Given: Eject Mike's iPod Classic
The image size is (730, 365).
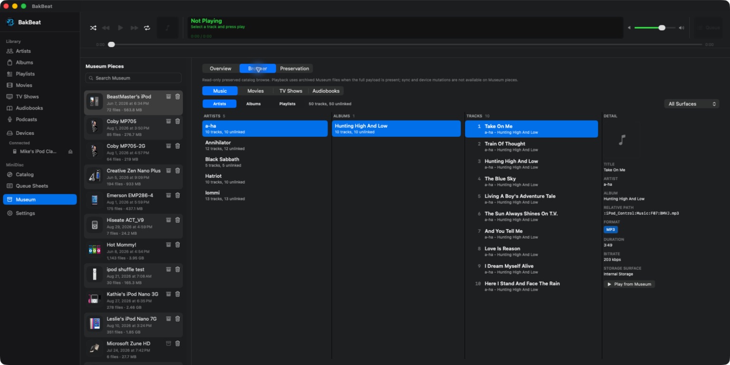Looking at the screenshot, I should (70, 152).
